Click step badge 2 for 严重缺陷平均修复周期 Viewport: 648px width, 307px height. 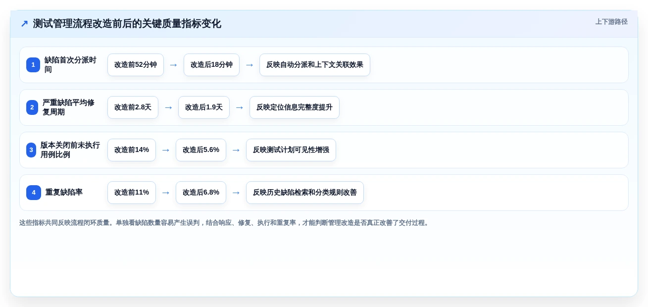(x=32, y=107)
